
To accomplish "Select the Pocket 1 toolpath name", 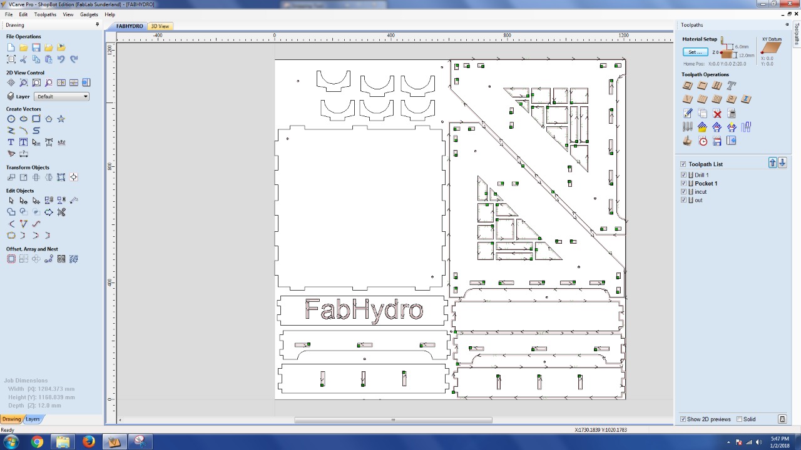I will click(x=706, y=183).
